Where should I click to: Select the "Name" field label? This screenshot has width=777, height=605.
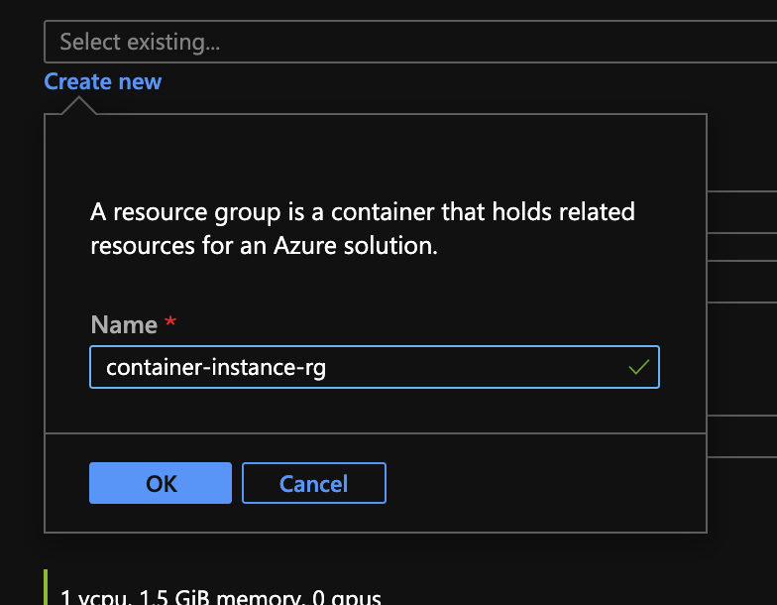click(124, 325)
